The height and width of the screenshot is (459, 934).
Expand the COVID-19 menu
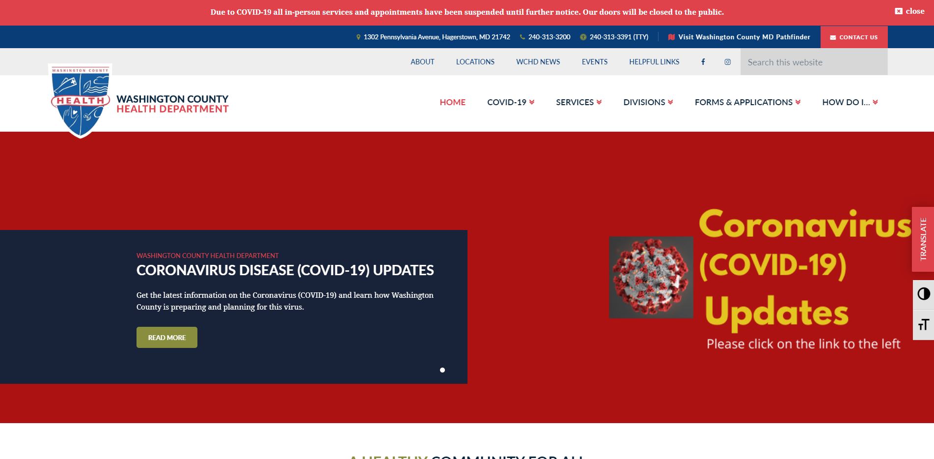click(511, 102)
